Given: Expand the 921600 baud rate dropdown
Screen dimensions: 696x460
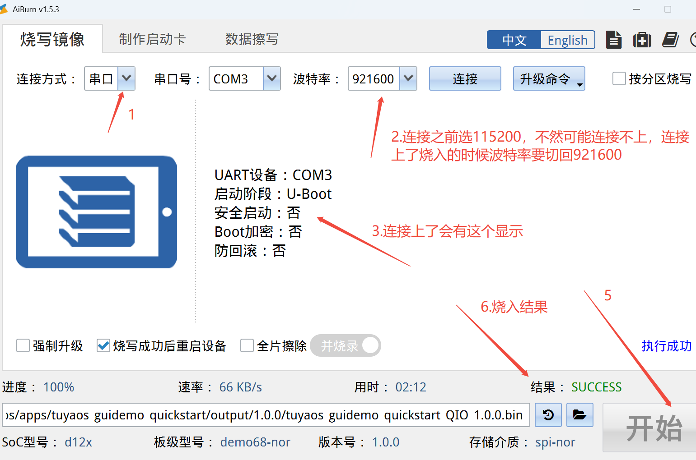Looking at the screenshot, I should [408, 78].
